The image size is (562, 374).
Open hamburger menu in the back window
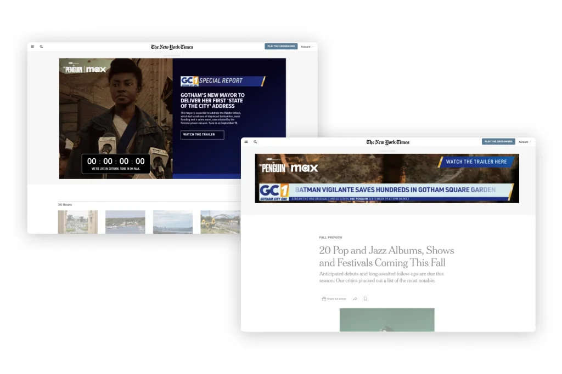pyautogui.click(x=32, y=47)
